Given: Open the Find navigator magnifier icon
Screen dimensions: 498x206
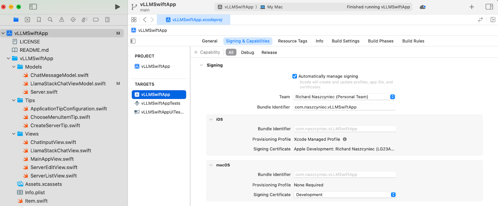Looking at the screenshot, I should tap(50, 20).
